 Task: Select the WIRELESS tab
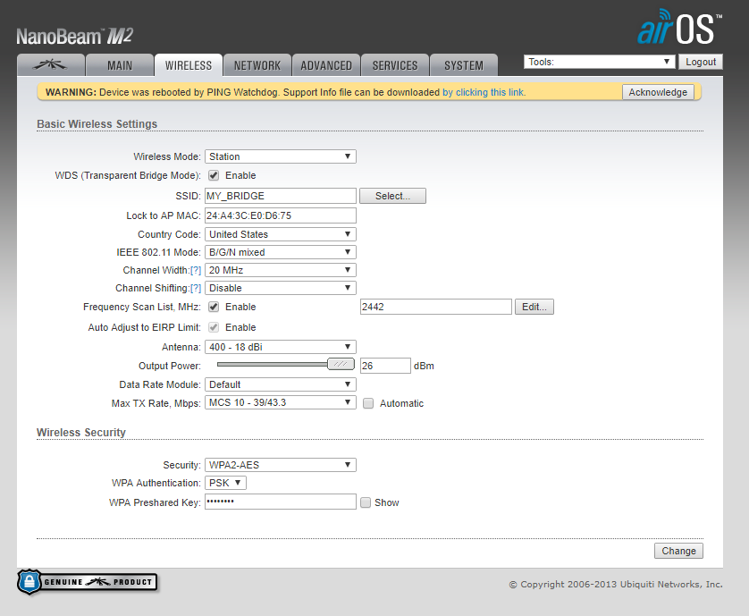pyautogui.click(x=189, y=65)
